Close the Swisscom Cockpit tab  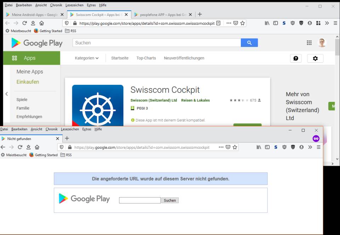click(126, 14)
